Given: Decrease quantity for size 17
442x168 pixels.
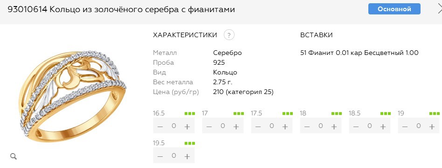Looking at the screenshot, I should coord(209,127).
